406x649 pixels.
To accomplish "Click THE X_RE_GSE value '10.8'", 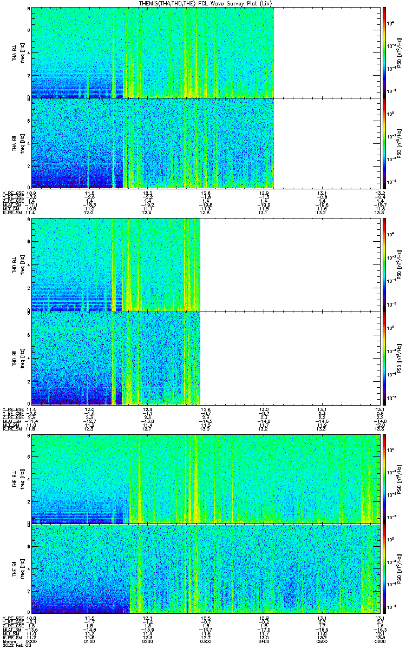I will tap(31, 618).
